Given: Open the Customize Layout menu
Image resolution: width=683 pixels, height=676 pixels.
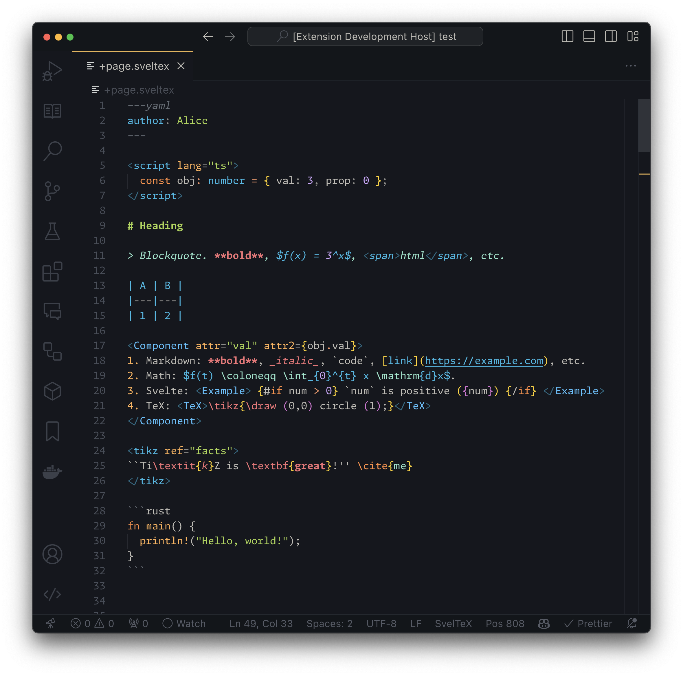Looking at the screenshot, I should (632, 36).
